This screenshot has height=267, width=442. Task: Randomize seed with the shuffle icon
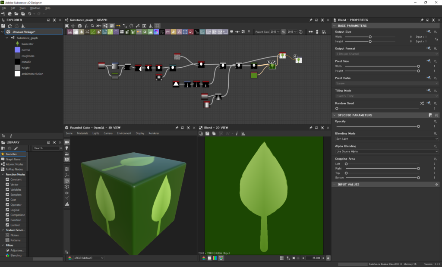tap(422, 104)
